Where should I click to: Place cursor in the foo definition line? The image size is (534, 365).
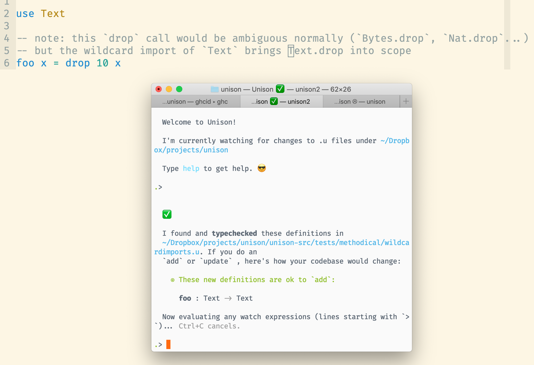[68, 63]
